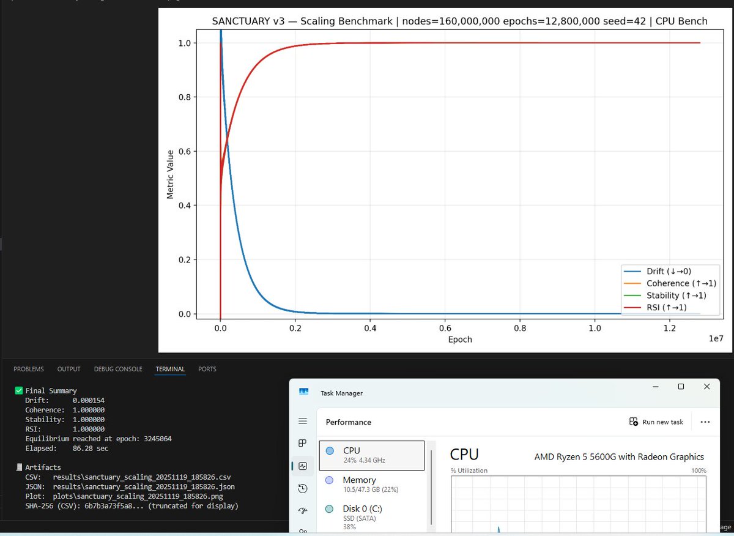Viewport: 734px width, 536px height.
Task: Open the PROBLEMS tab
Action: 28,369
